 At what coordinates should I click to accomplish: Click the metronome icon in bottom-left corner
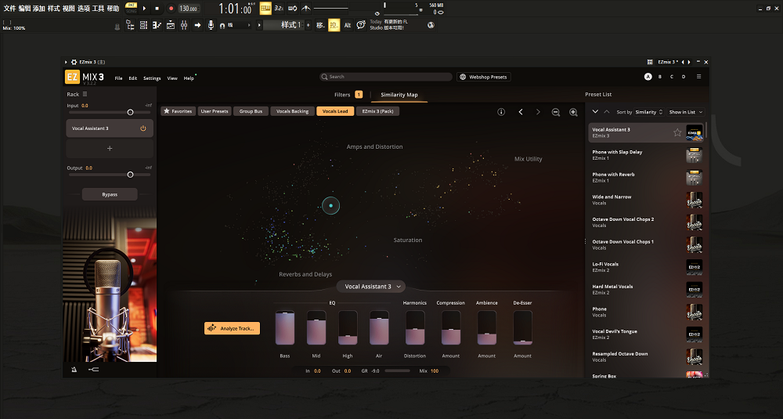pos(74,369)
